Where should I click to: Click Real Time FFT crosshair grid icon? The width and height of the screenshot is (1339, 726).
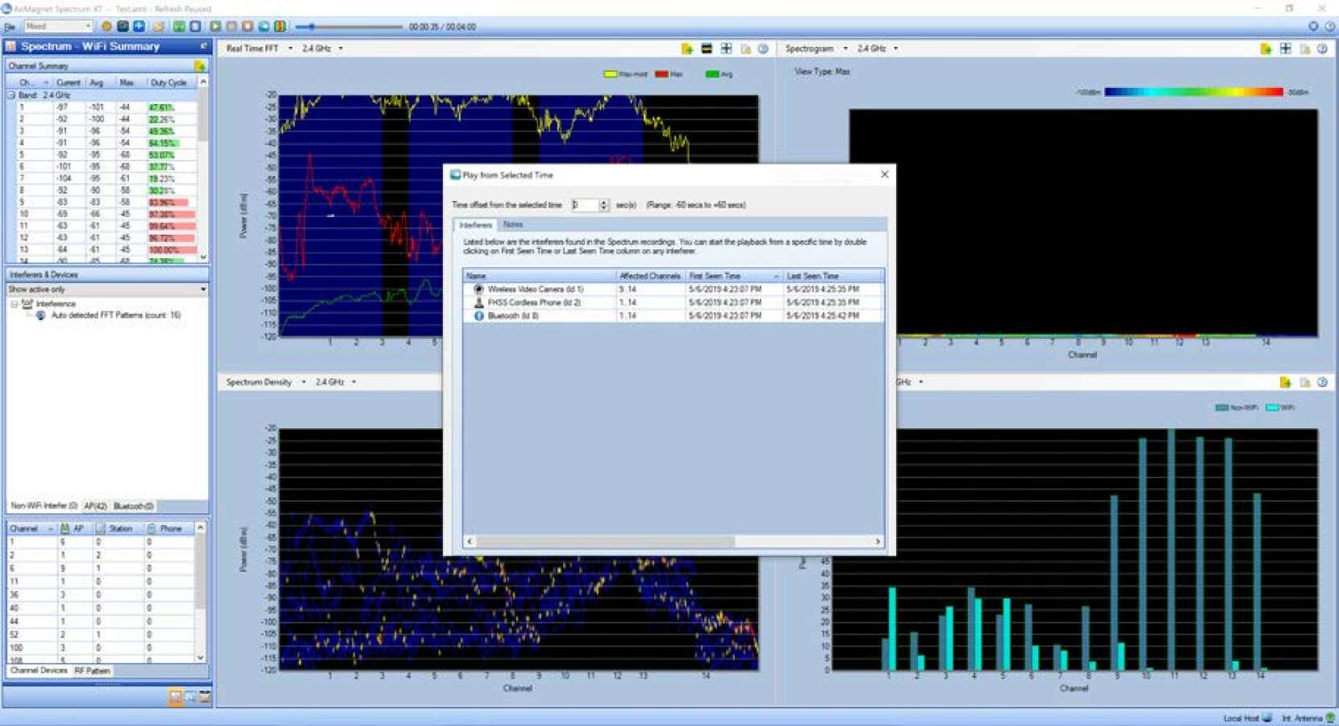726,48
